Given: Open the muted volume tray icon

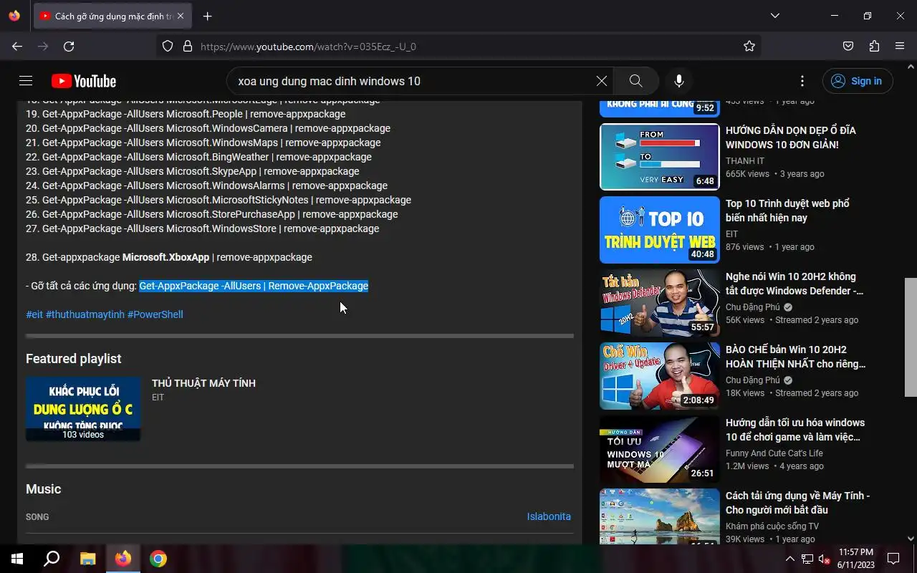Looking at the screenshot, I should pos(824,559).
